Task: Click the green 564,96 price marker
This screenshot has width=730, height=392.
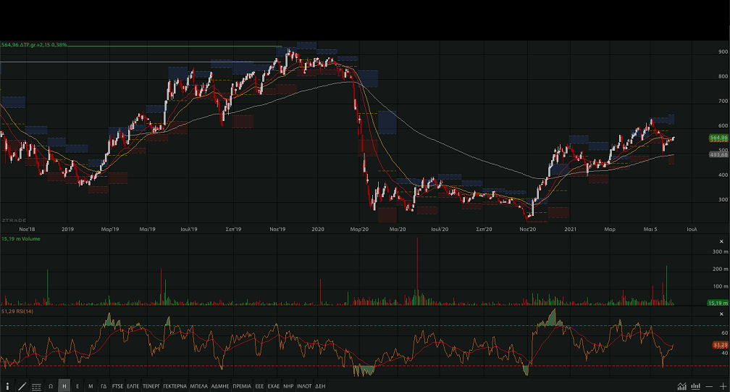Action: (718, 138)
